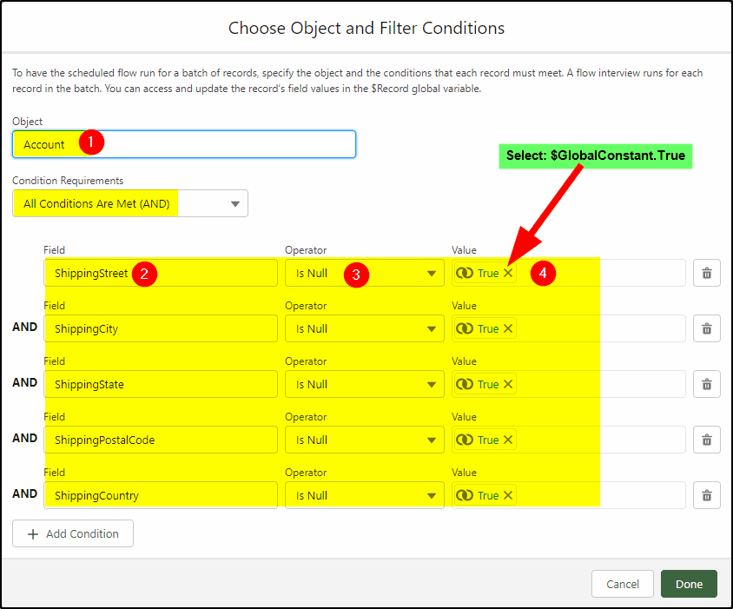Click the True pill in ShippingCountry row
733x609 pixels.
pos(485,495)
